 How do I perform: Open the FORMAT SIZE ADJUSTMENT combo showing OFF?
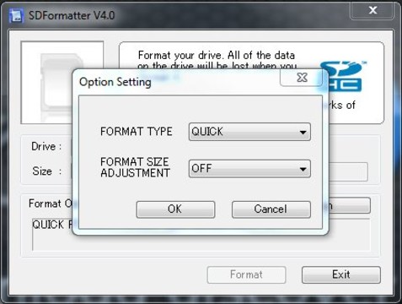pos(249,169)
